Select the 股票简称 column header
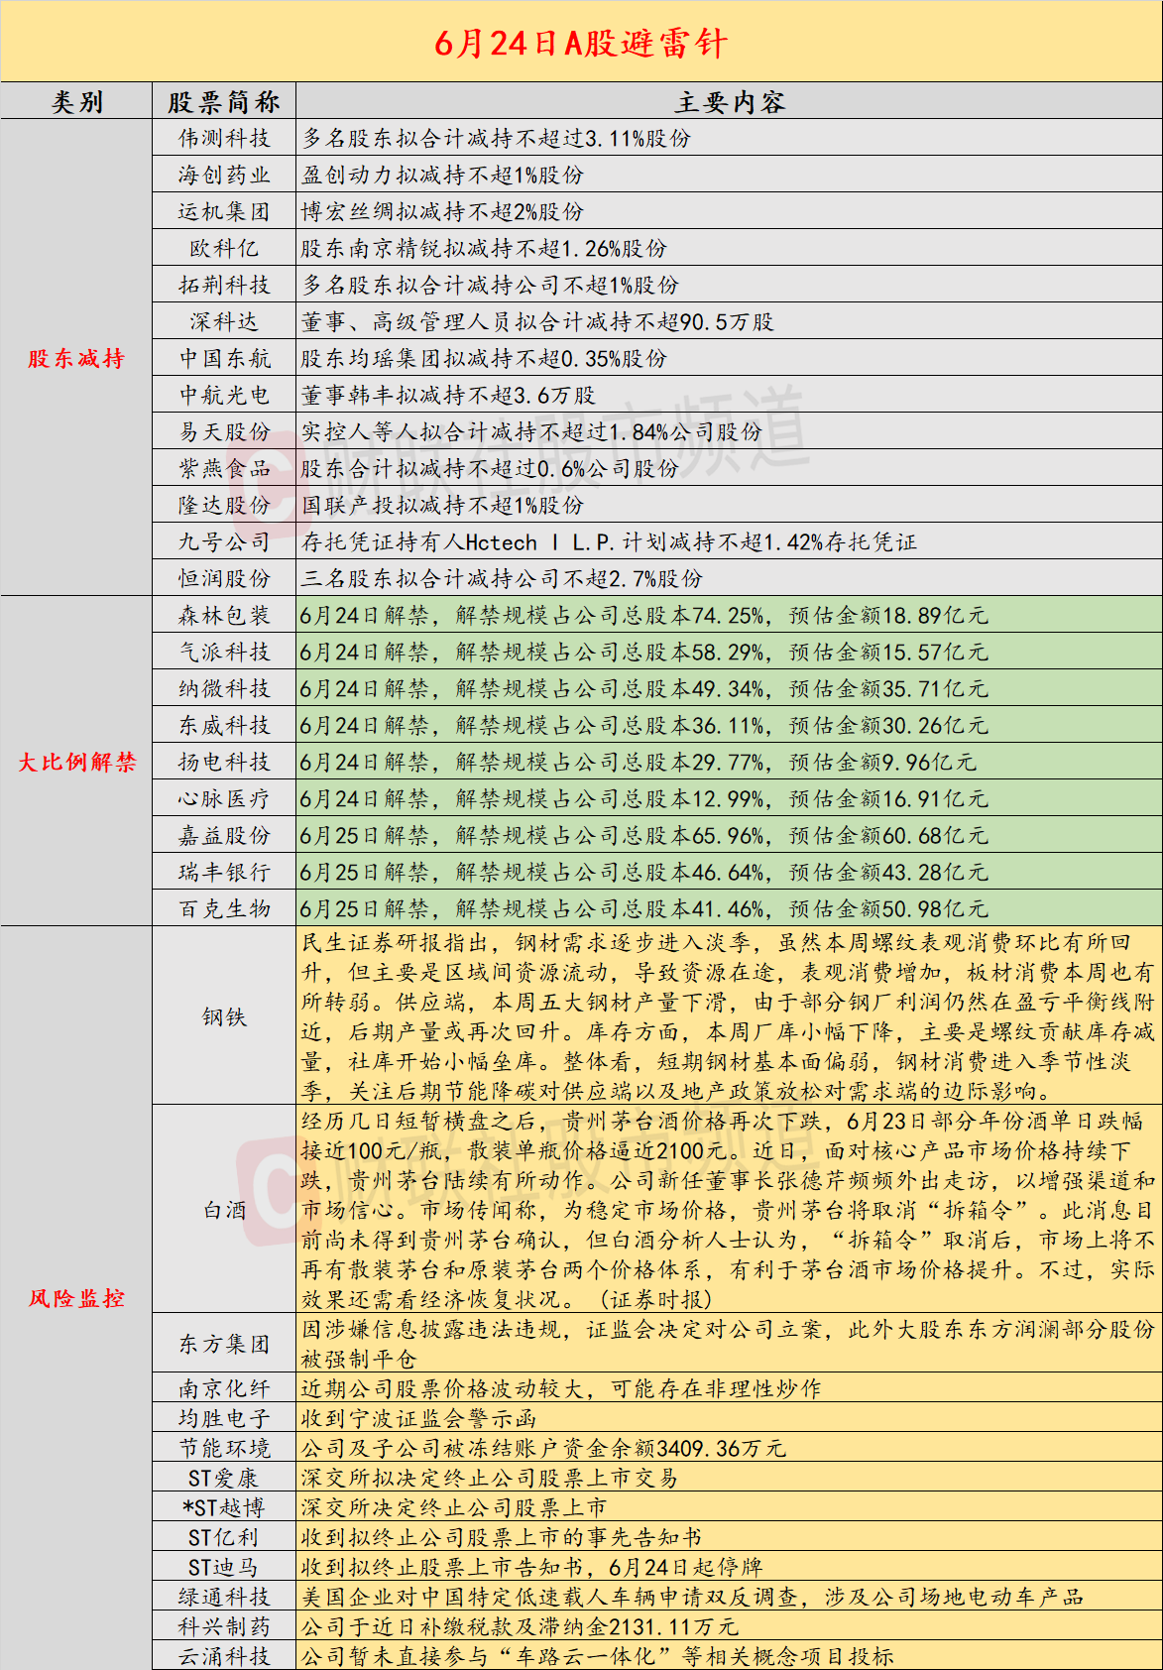 224,102
